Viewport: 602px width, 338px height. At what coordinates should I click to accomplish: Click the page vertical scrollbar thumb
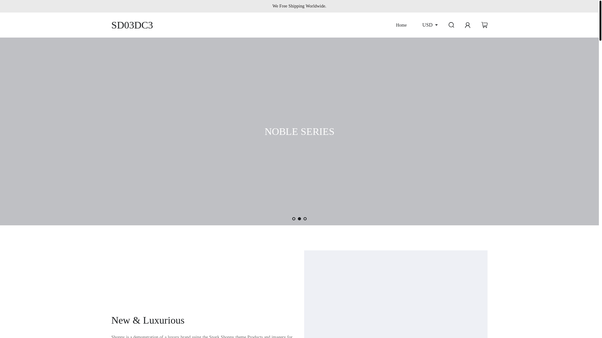coord(600,20)
